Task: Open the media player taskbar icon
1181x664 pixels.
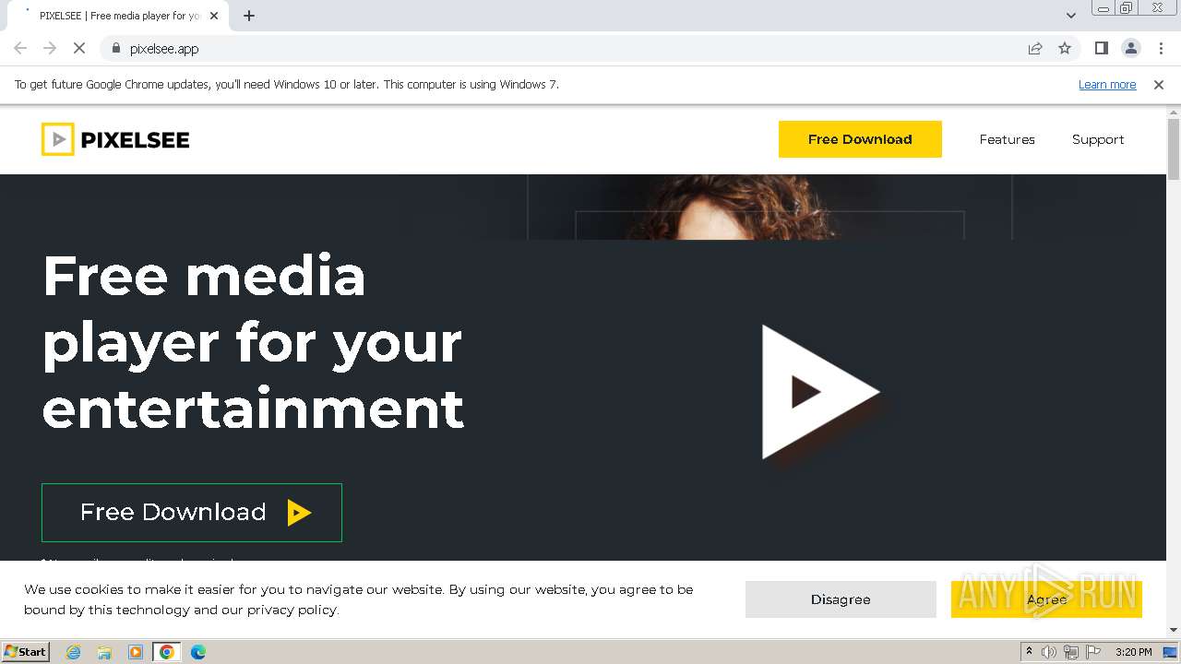Action: tap(136, 652)
